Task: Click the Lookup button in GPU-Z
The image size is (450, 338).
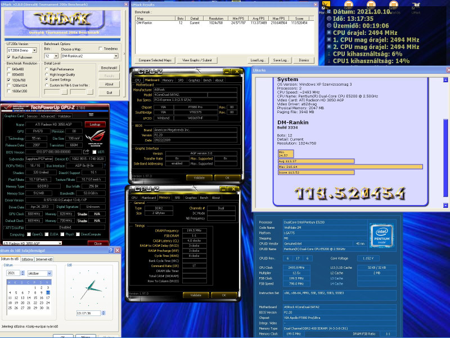Action: pyautogui.click(x=95, y=124)
